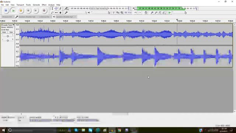This screenshot has height=133, width=236.
Task: Open the Windows Start menu
Action: [x=3, y=130]
